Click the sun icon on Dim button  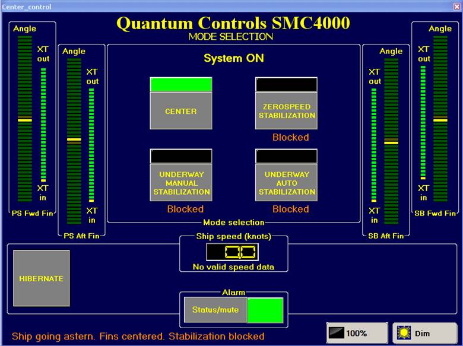[x=404, y=333]
